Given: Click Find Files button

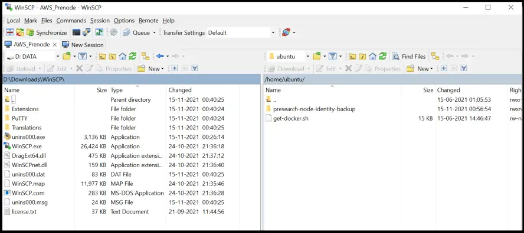Looking at the screenshot, I should 409,56.
